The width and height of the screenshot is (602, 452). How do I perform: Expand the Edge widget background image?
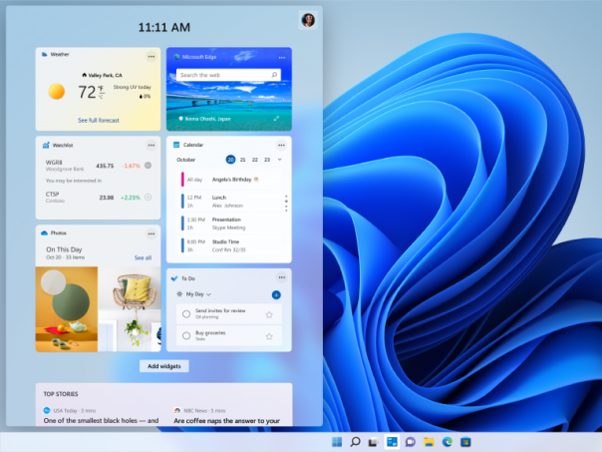[276, 119]
